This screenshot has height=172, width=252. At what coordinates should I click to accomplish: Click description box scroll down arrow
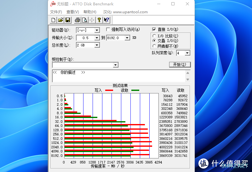[x=188, y=80]
